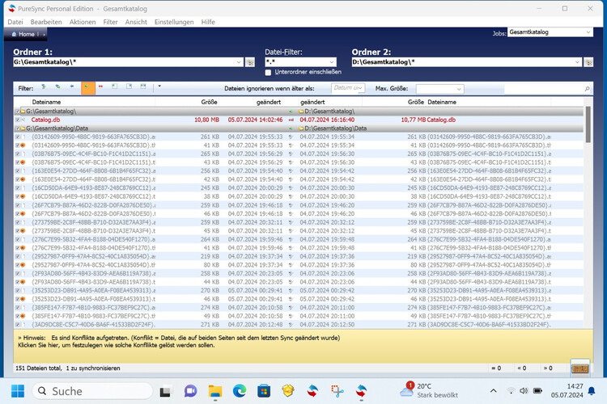Open the small arrow dropdown after the filter icons
607x404 pixels.
click(x=159, y=86)
